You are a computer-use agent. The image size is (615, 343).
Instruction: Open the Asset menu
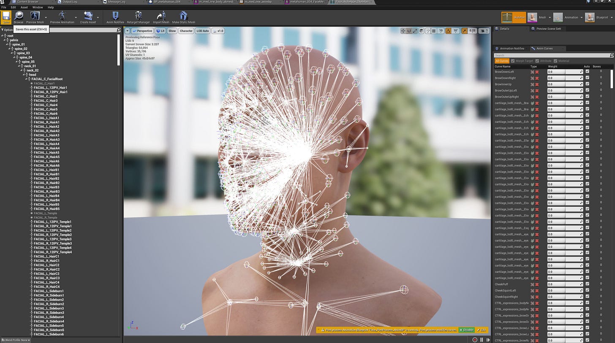tap(24, 7)
